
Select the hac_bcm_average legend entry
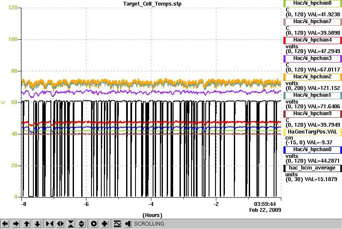(x=313, y=168)
